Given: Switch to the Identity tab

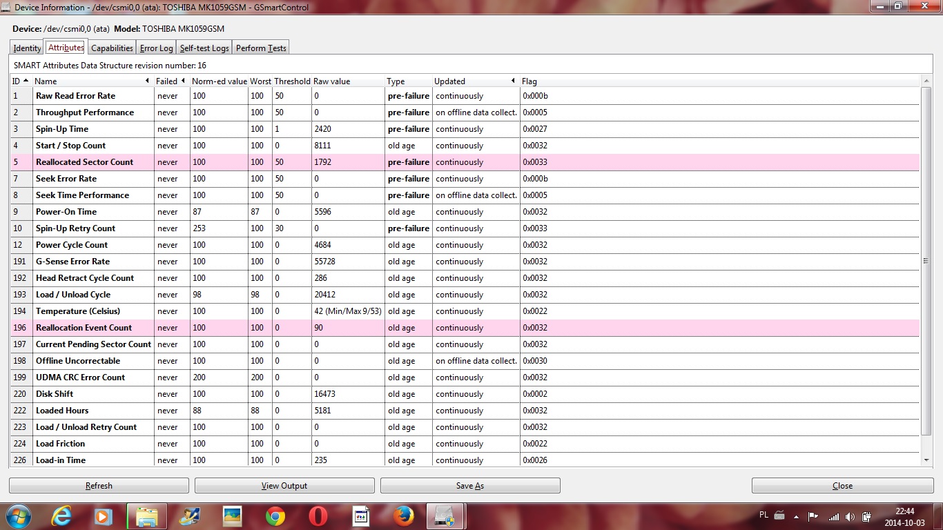Looking at the screenshot, I should tap(28, 48).
